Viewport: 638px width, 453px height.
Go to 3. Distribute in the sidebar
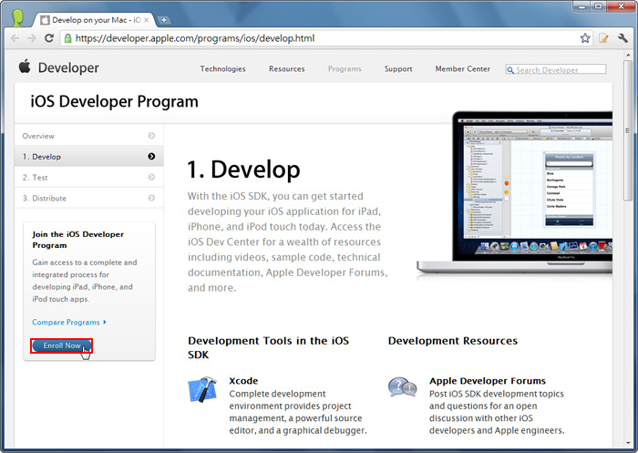pos(89,198)
